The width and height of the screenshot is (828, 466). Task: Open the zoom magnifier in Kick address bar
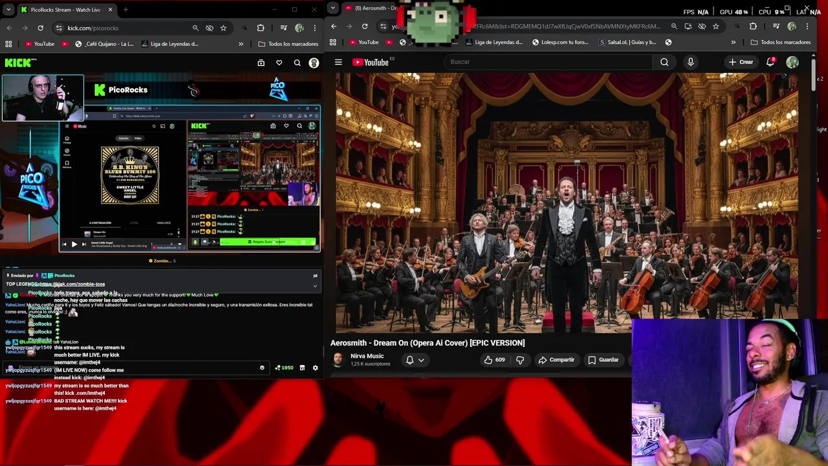click(x=195, y=28)
